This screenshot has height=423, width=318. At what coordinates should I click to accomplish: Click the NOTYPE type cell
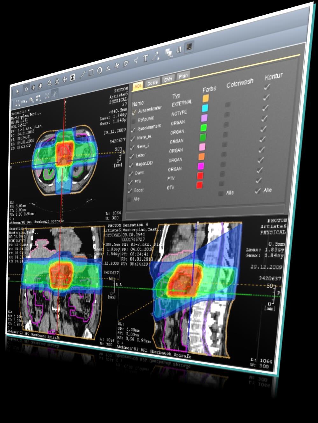point(179,113)
